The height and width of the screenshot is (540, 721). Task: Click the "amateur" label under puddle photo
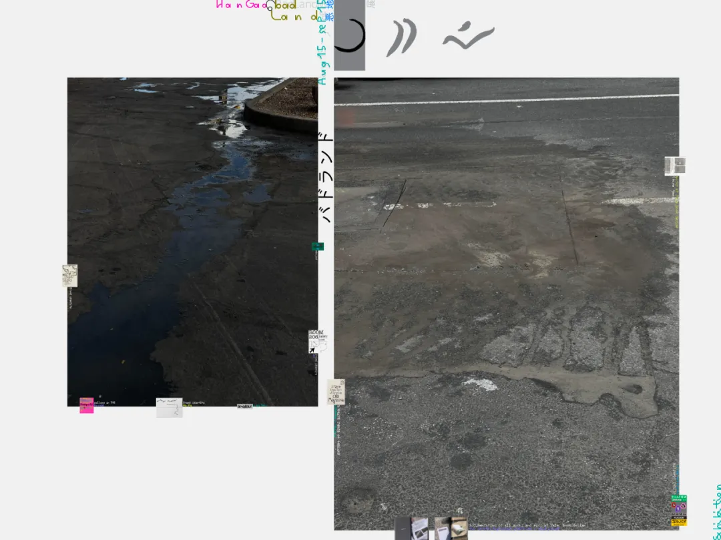click(x=244, y=407)
